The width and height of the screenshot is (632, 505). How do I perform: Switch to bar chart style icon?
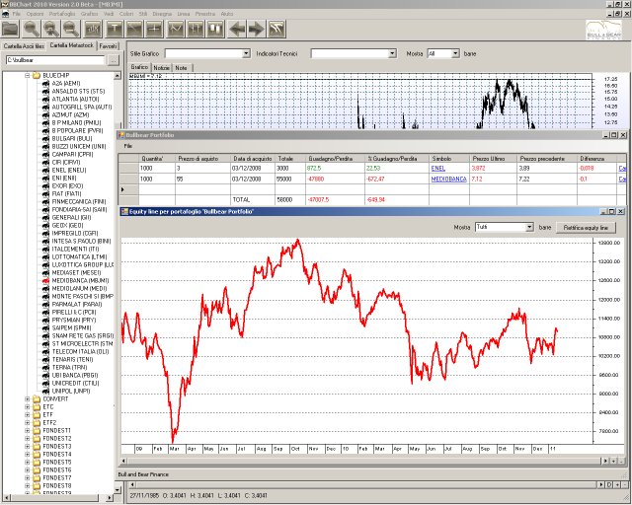[196, 29]
